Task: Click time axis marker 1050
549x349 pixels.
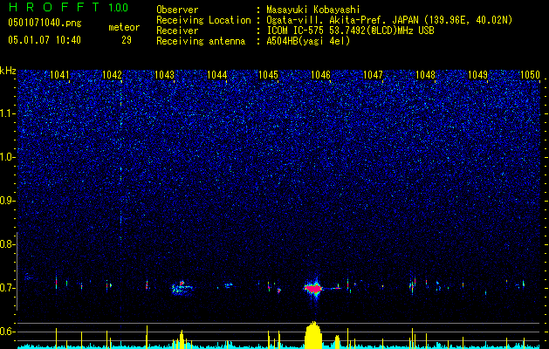Action: pyautogui.click(x=530, y=75)
